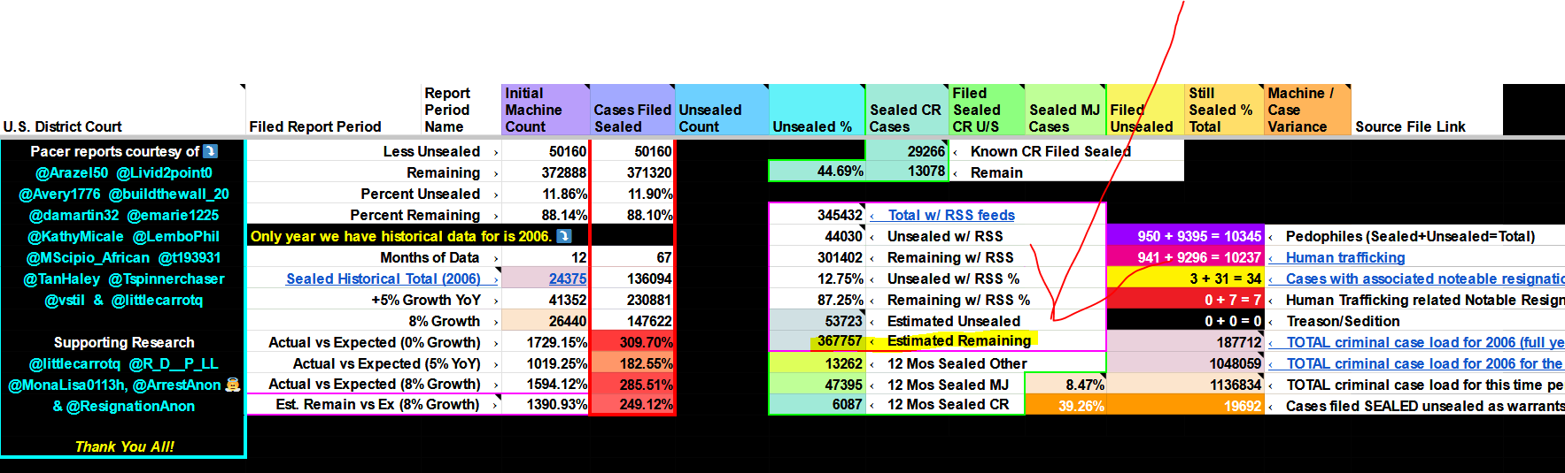Select the 'Still Sealed % Total' header cell
This screenshot has width=1565, height=473.
1224,110
